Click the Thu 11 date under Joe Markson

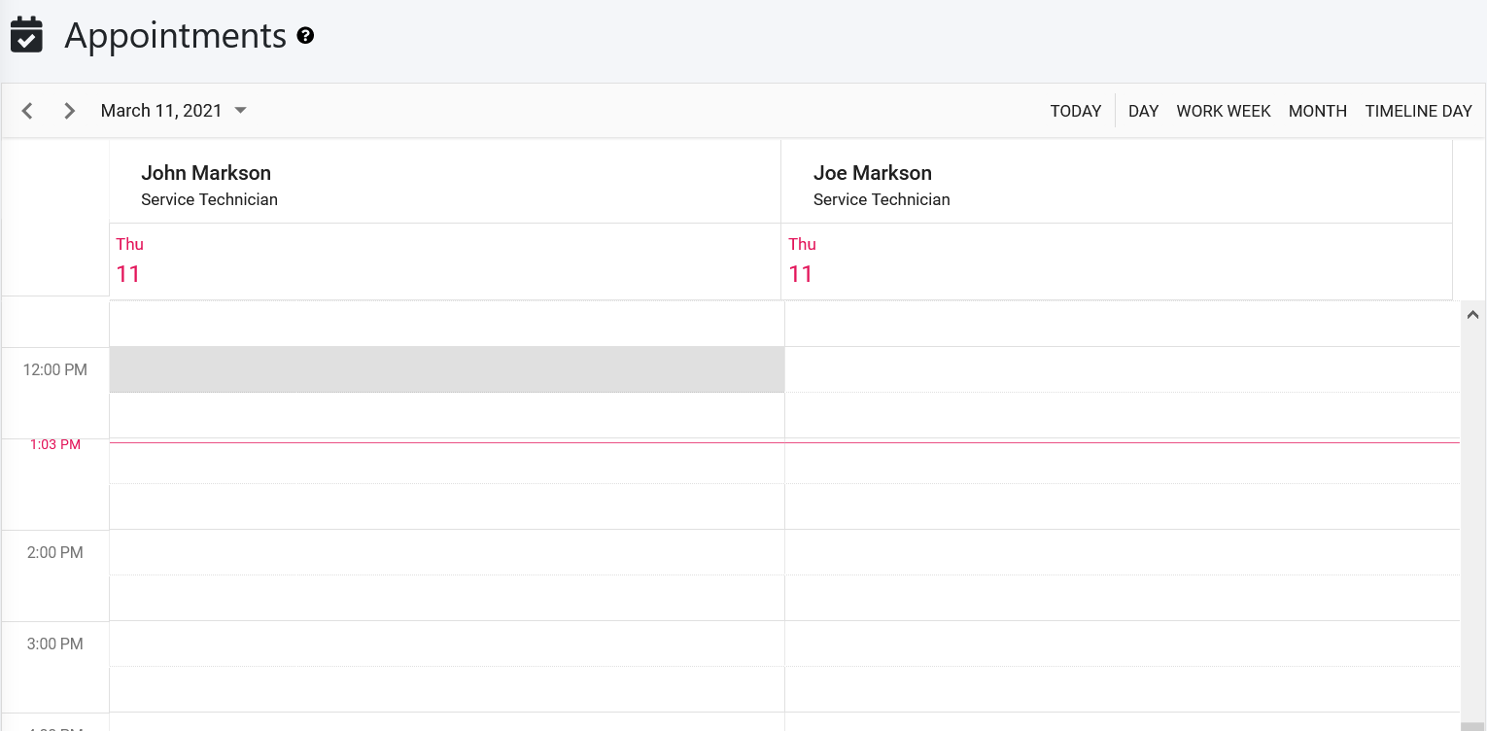coord(801,262)
